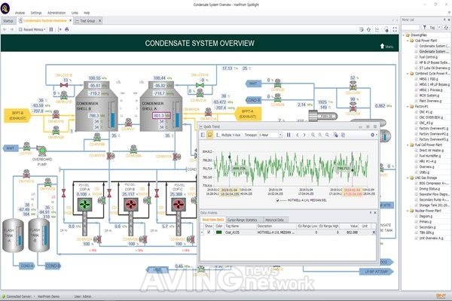
Task: Pause mimic updates in main toolbar
Action: click(x=51, y=29)
